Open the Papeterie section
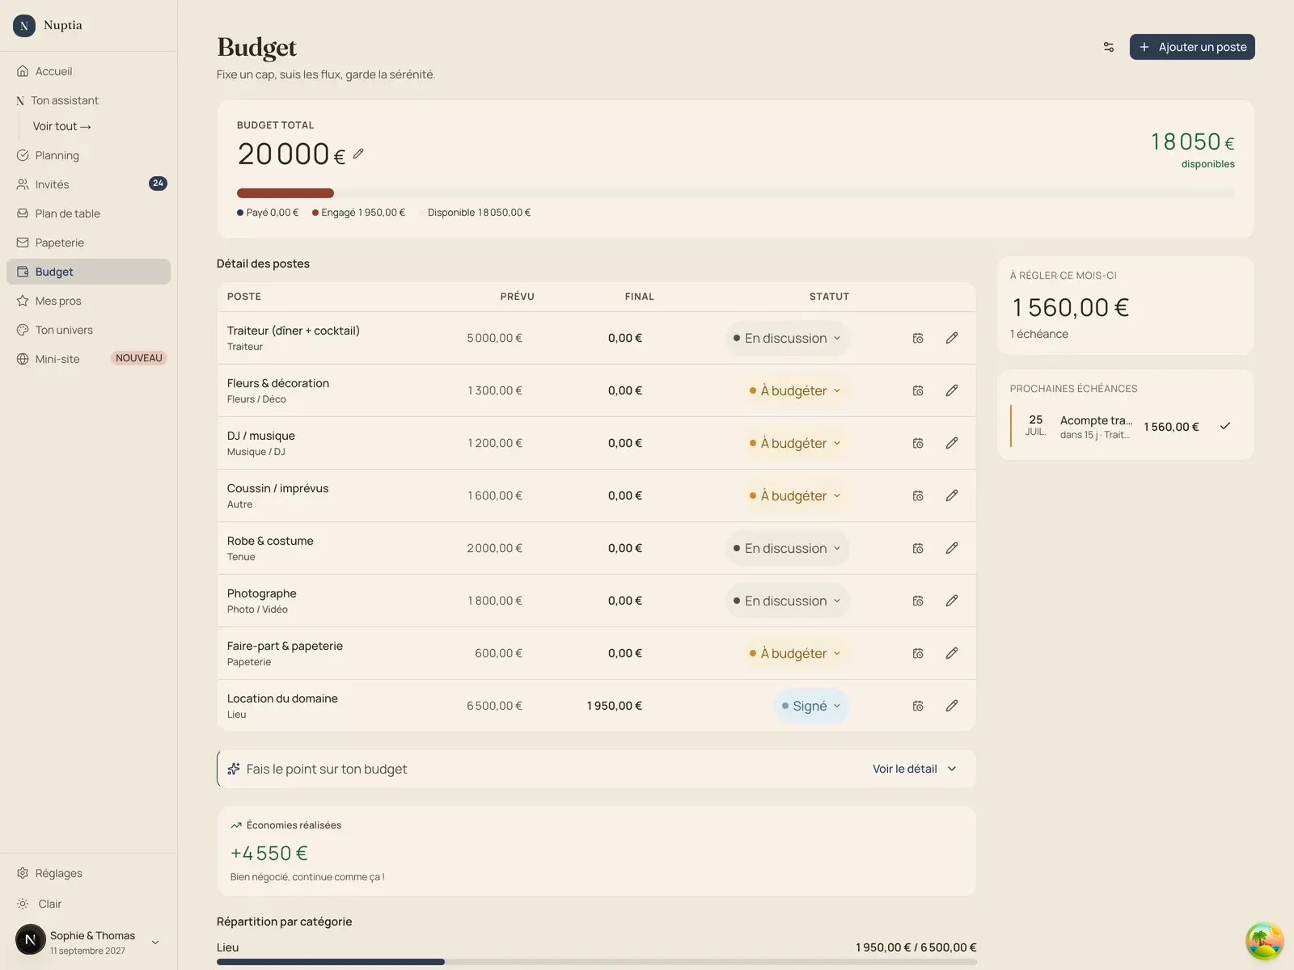 pos(89,242)
